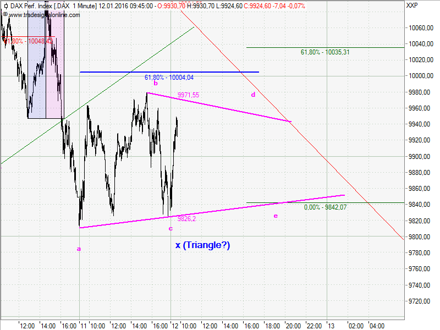Click the wave label 'a' below the chart low
The width and height of the screenshot is (440, 330).
click(79, 249)
